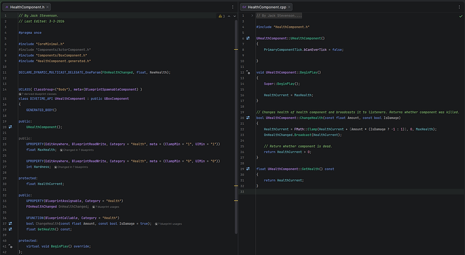465x255 pixels.
Task: Click the top warning stripe marker on scrollbar
Action: pyautogui.click(x=236, y=49)
